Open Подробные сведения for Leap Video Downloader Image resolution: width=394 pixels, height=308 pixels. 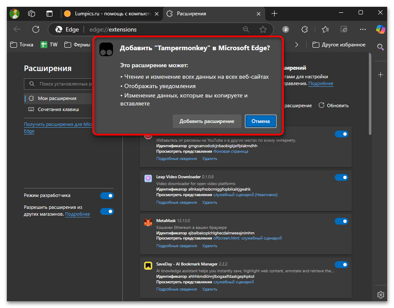tap(177, 202)
